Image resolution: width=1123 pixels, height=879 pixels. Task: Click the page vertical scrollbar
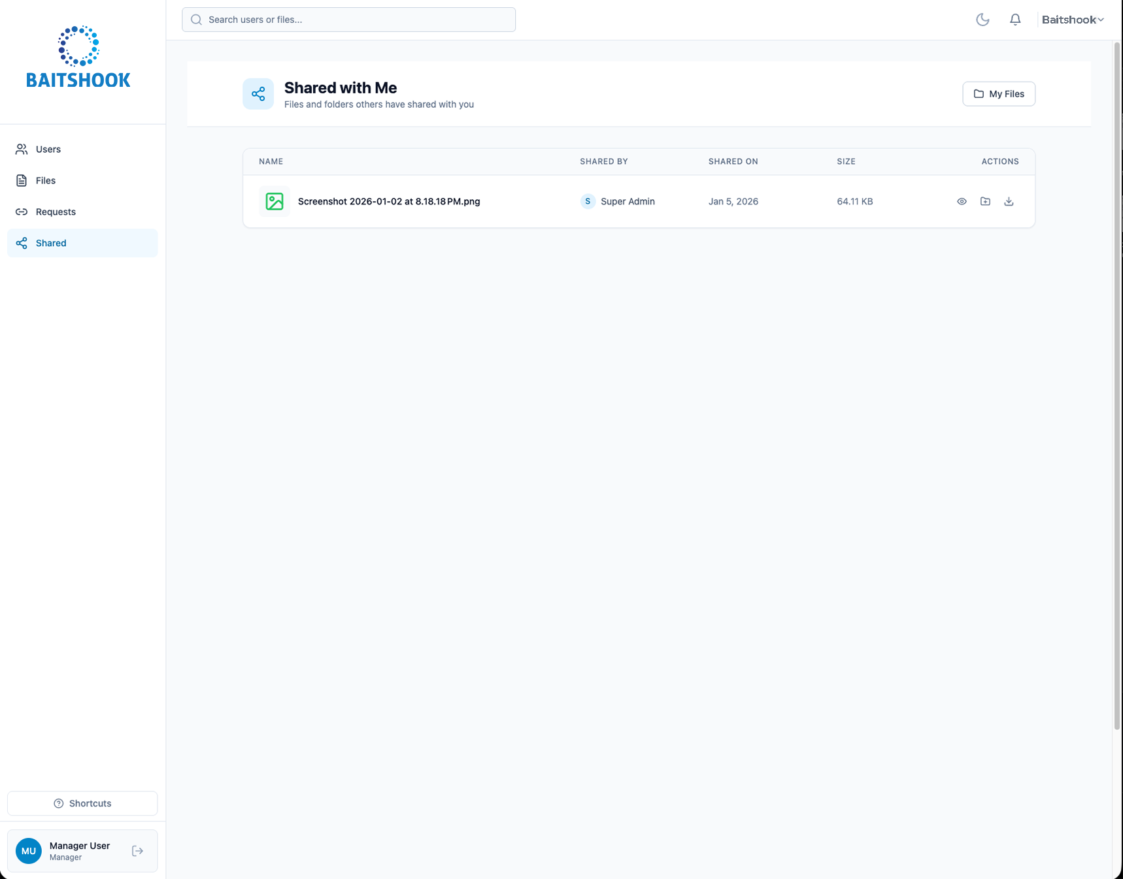1117,385
